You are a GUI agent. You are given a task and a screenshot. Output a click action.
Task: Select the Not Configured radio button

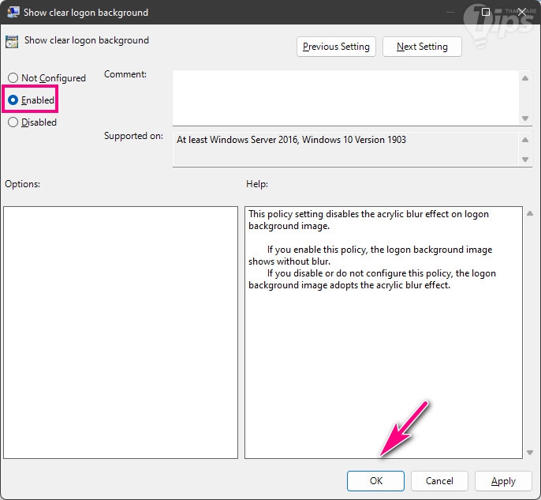tap(13, 77)
